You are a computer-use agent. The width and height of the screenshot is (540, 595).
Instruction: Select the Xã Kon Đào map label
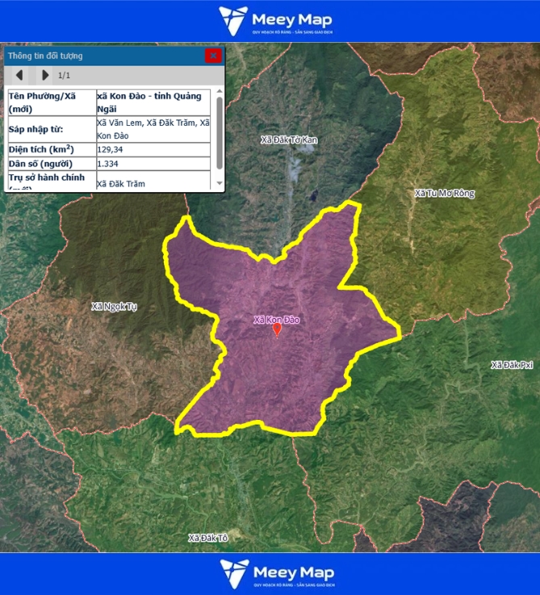(x=276, y=320)
